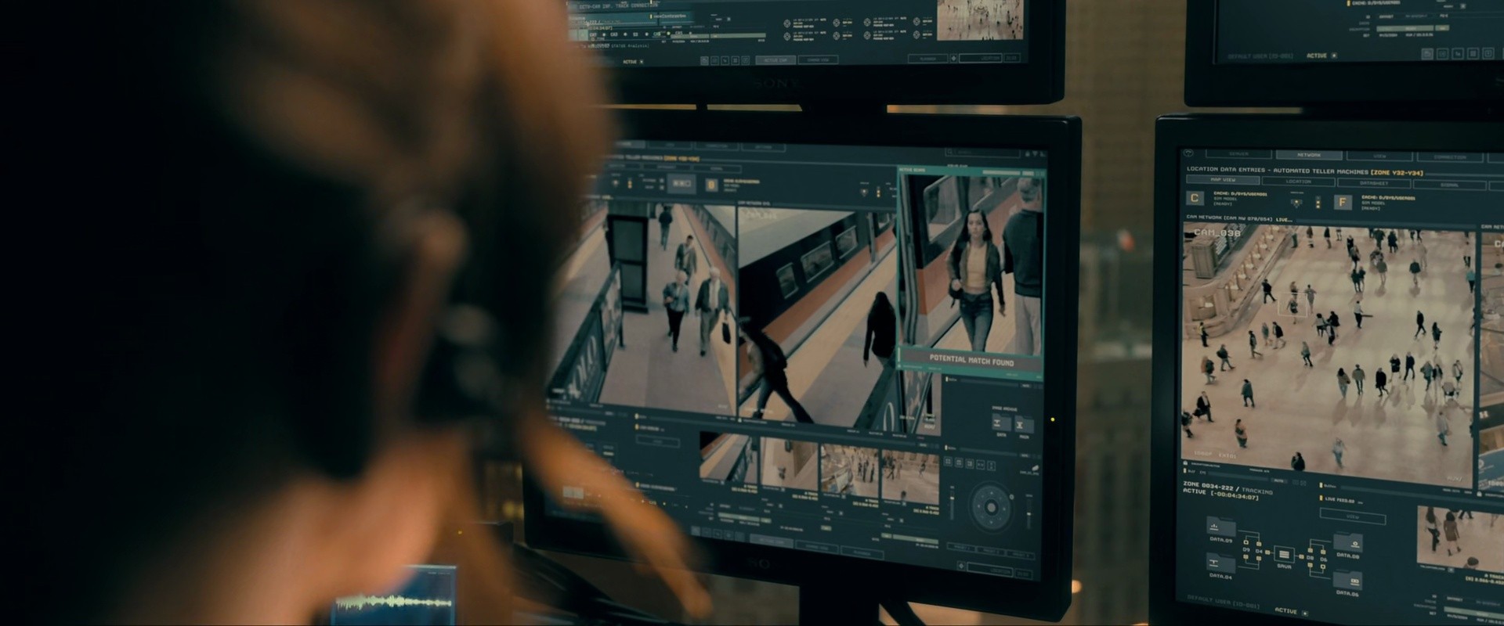Select the F cache slot icon
Screen dimensions: 1504x626
(1343, 202)
